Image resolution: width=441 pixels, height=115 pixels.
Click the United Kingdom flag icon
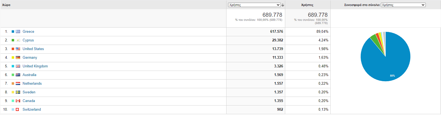tap(18, 66)
